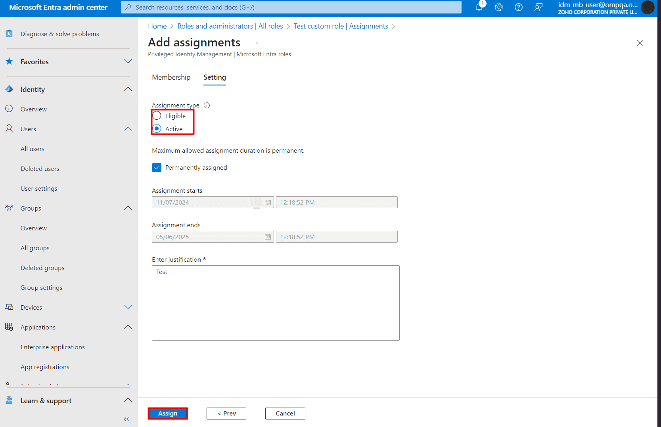
Task: Expand the Favorites section
Action: pyautogui.click(x=128, y=61)
